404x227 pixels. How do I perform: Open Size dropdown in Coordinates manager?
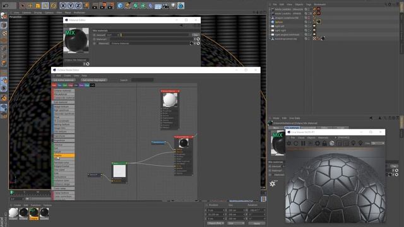click(x=235, y=223)
